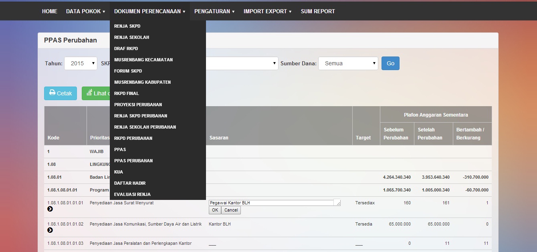Open the Sumber Dana dropdown
Screen dimensions: 537x252
point(348,63)
